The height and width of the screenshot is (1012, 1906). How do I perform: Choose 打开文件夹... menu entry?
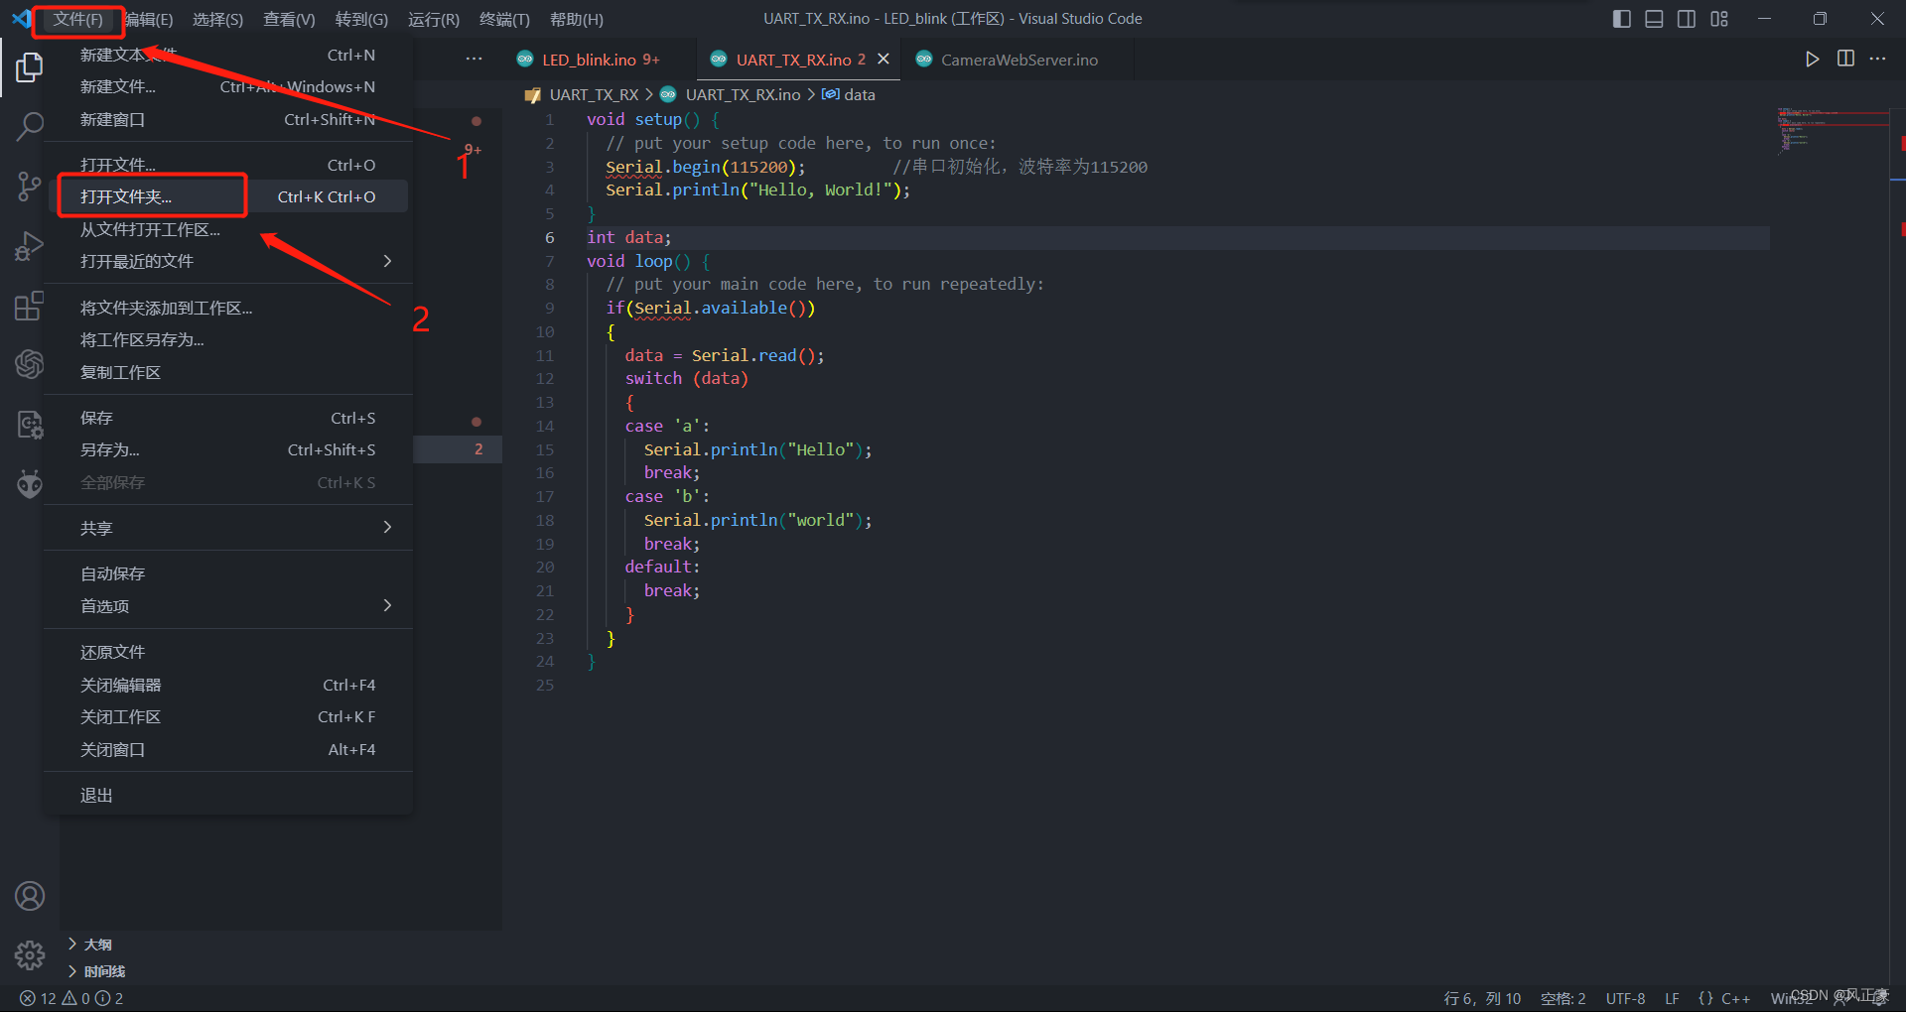click(x=228, y=196)
